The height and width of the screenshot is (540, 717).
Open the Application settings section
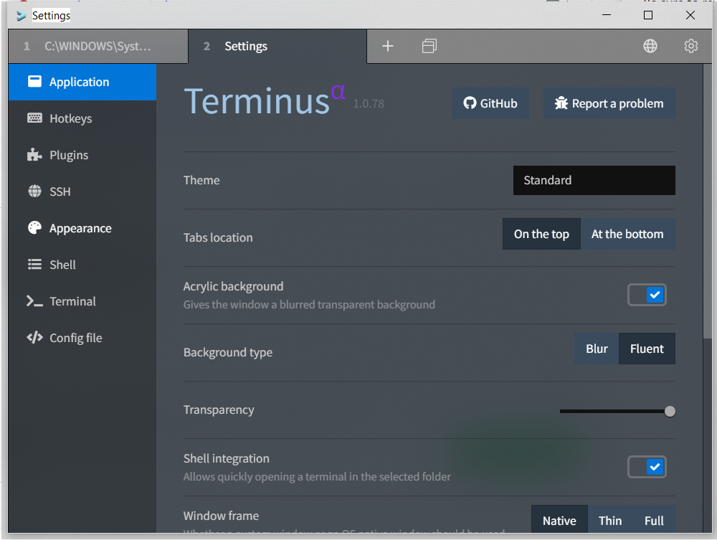(x=82, y=82)
